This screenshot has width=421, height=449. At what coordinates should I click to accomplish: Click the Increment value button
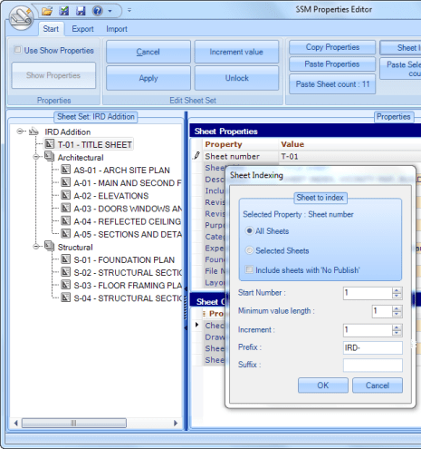(236, 52)
